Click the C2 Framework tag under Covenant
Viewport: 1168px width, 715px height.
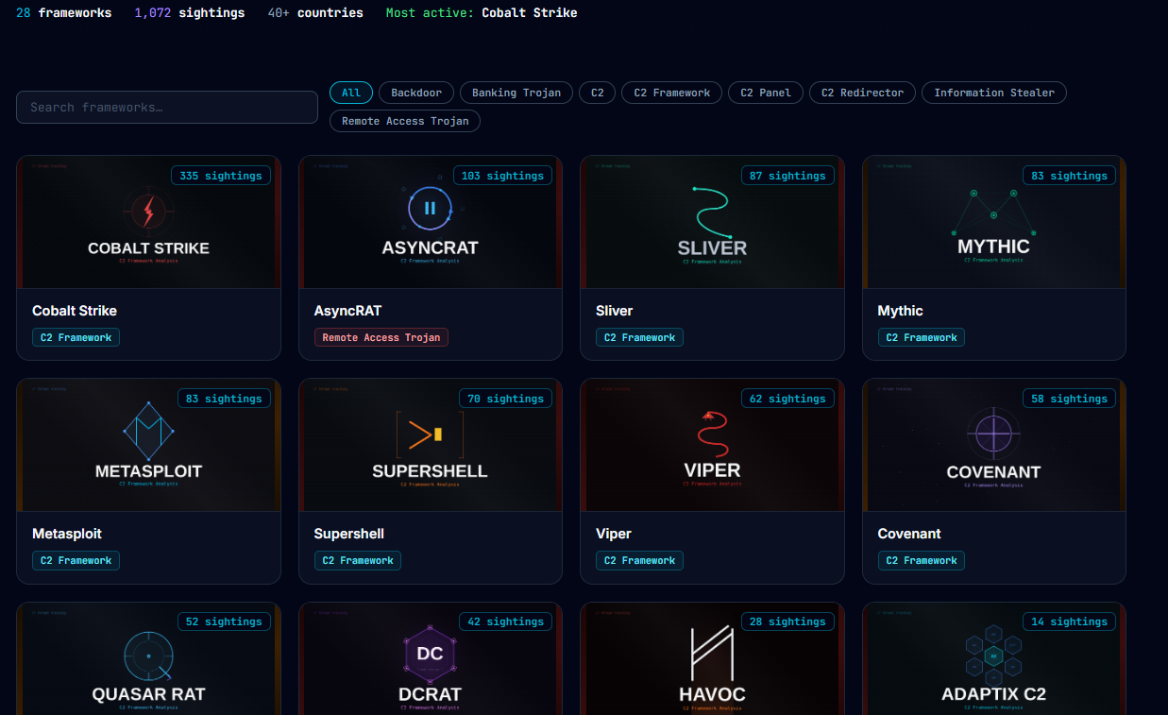[x=922, y=560]
